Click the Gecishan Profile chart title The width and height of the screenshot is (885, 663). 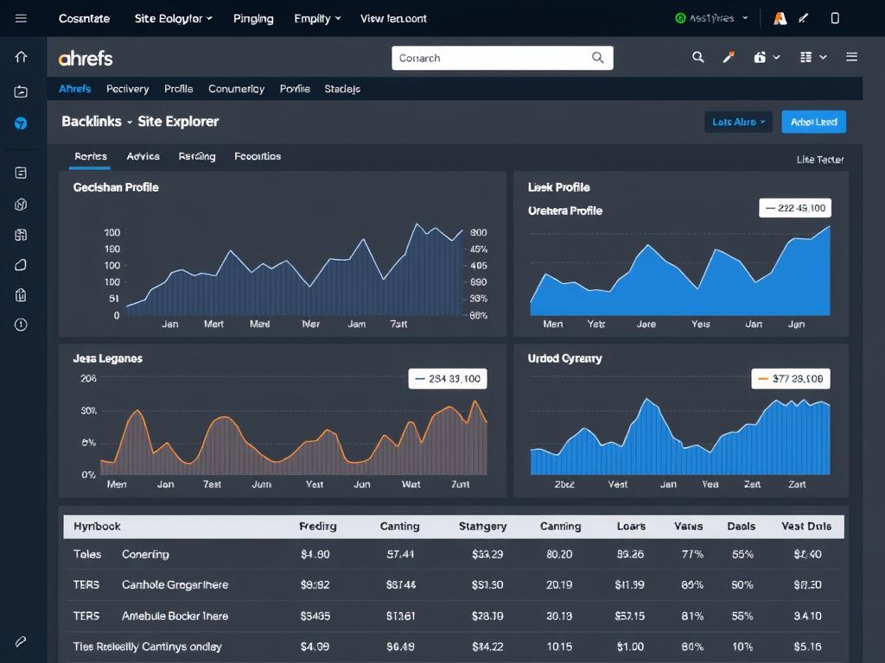[116, 187]
